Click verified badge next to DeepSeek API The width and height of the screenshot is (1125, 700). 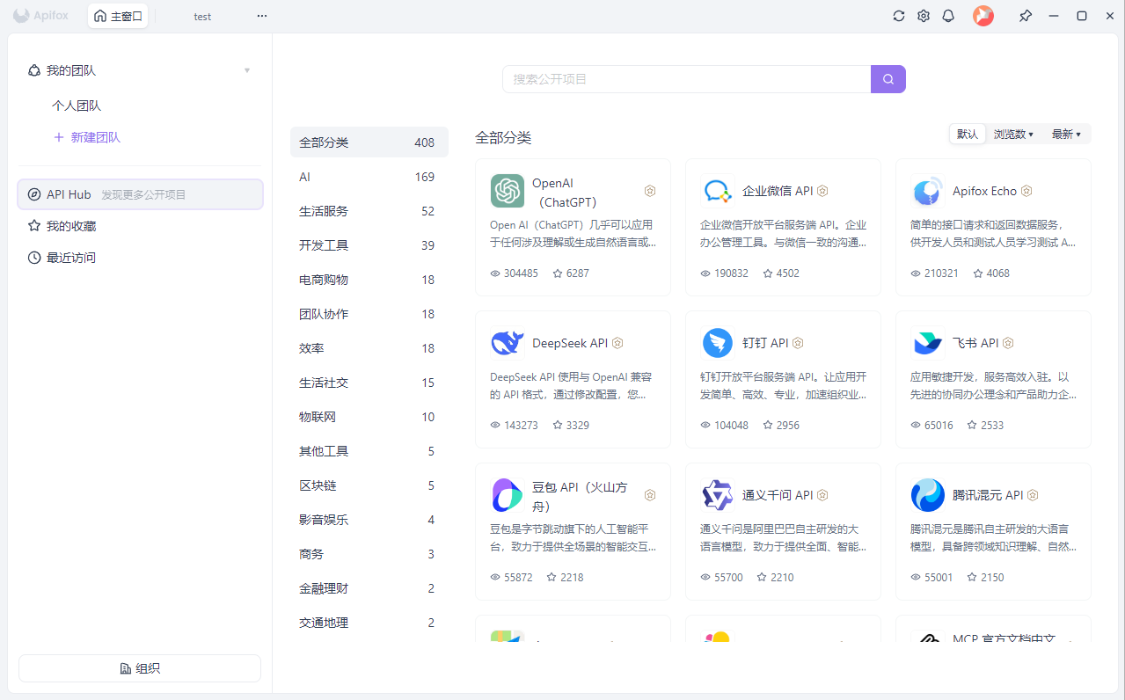tap(617, 343)
